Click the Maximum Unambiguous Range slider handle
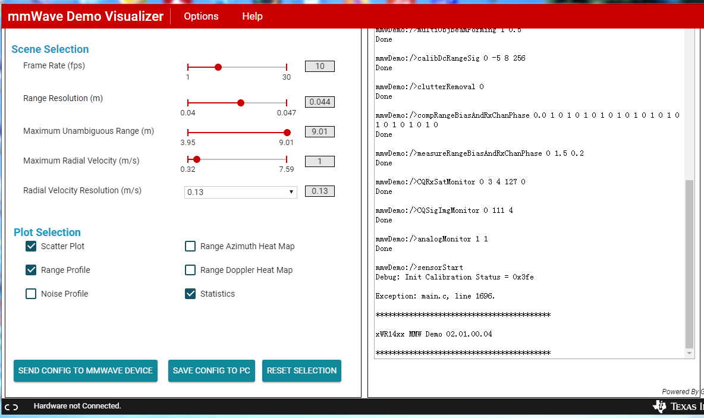This screenshot has width=704, height=418. pyautogui.click(x=287, y=133)
